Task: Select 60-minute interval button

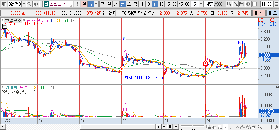Action: click(x=187, y=4)
